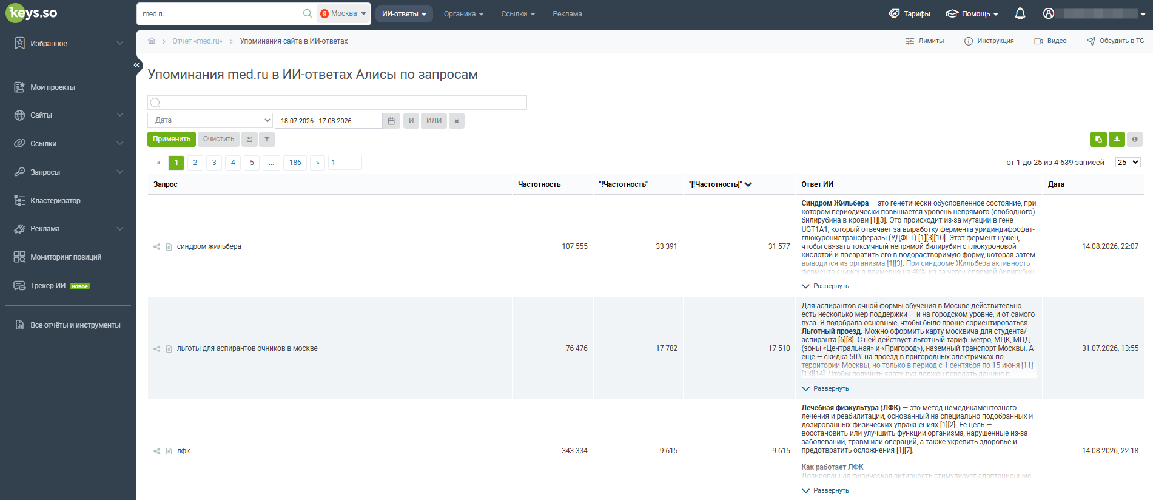
Task: Click the document icon in the синдром жильбера row
Action: click(x=169, y=246)
